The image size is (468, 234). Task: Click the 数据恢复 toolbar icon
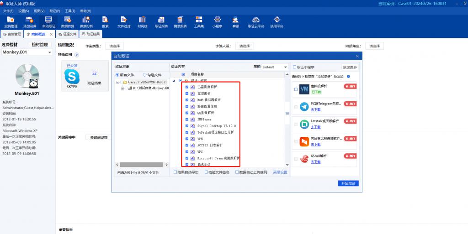point(67,22)
